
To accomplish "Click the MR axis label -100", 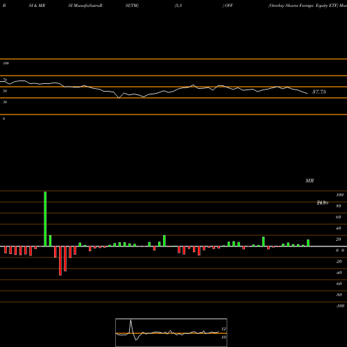I will coord(340,306).
